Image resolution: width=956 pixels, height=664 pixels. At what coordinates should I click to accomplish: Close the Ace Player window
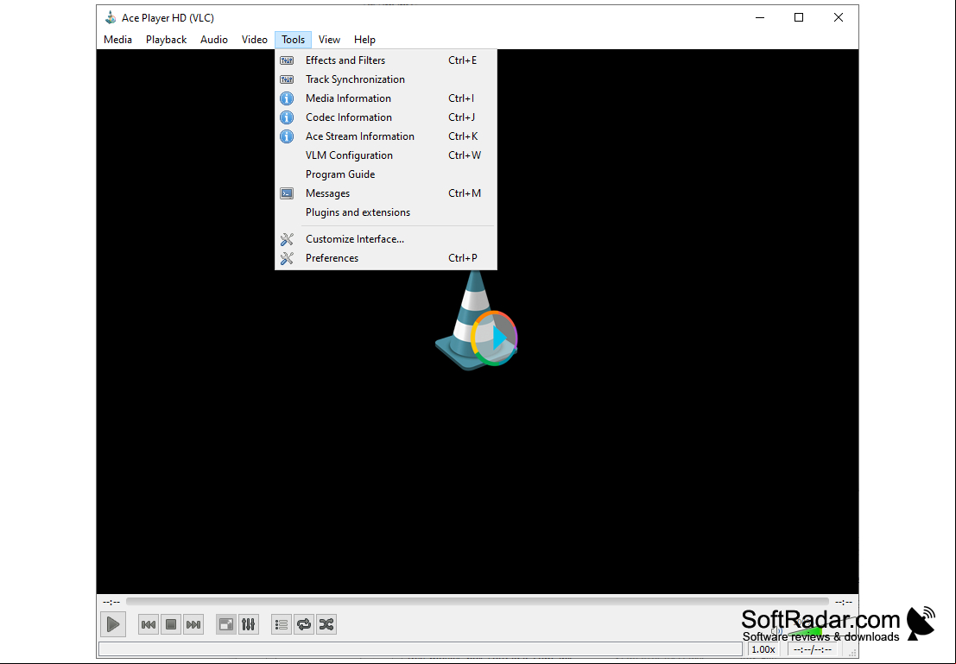pyautogui.click(x=839, y=17)
